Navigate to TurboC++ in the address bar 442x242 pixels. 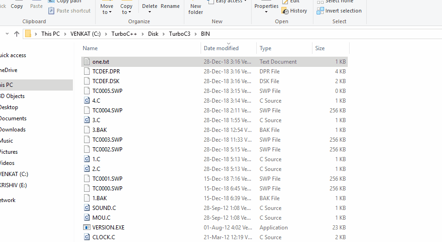pos(123,34)
